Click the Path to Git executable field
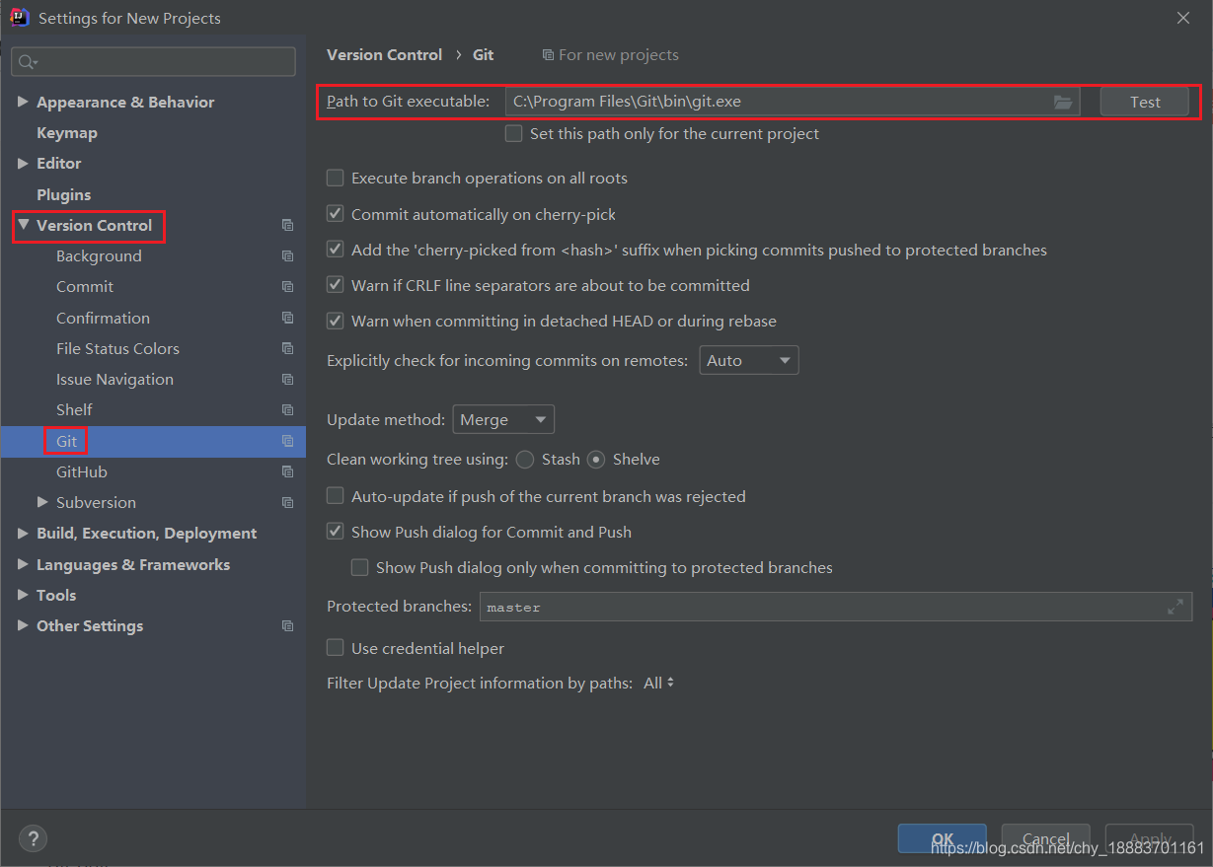 click(793, 102)
